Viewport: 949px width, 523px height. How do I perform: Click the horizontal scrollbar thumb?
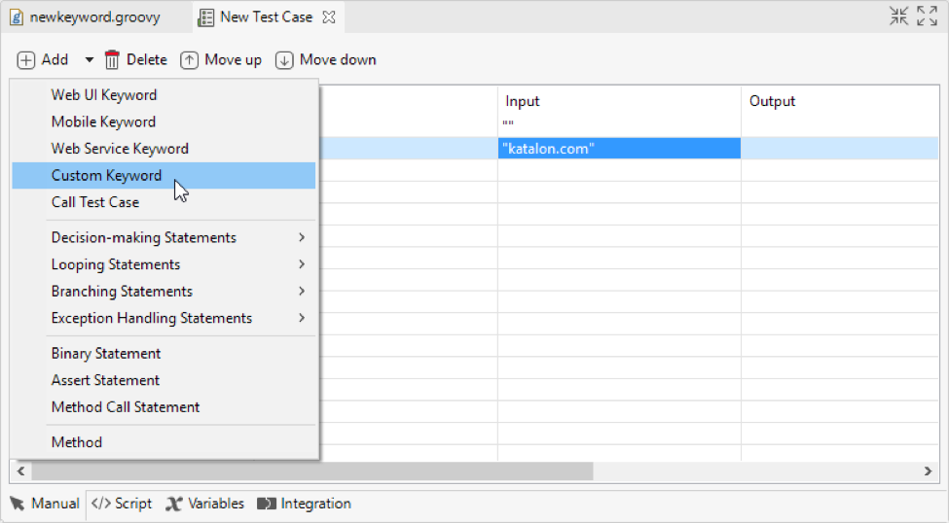pos(312,471)
